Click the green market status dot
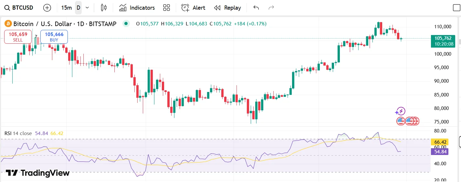 coord(126,23)
